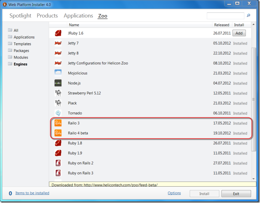This screenshot has height=203, width=260.
Task: Sort list by Released column header
Action: (221, 25)
